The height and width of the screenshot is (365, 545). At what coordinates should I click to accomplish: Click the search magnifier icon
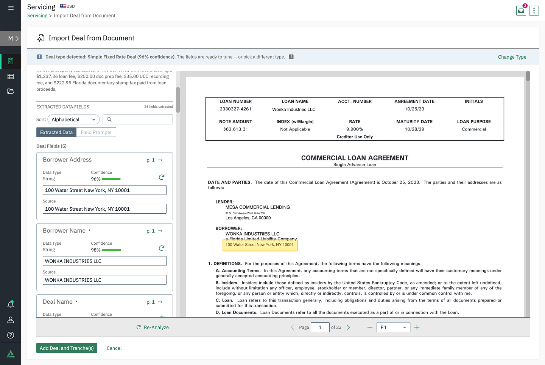pyautogui.click(x=109, y=120)
